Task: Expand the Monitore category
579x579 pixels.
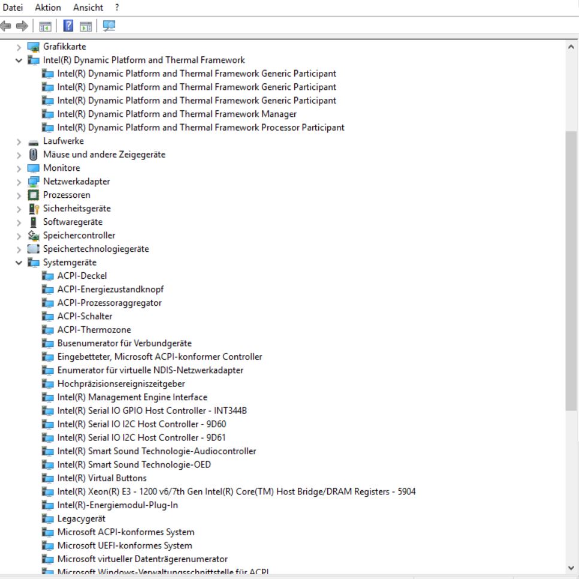Action: click(x=19, y=169)
